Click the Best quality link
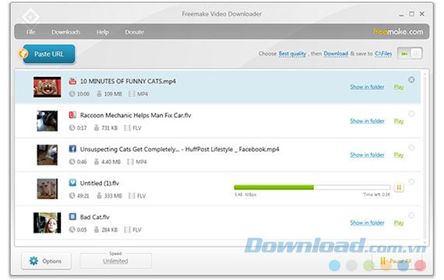Viewport: 444px width, 280px height. coord(293,54)
